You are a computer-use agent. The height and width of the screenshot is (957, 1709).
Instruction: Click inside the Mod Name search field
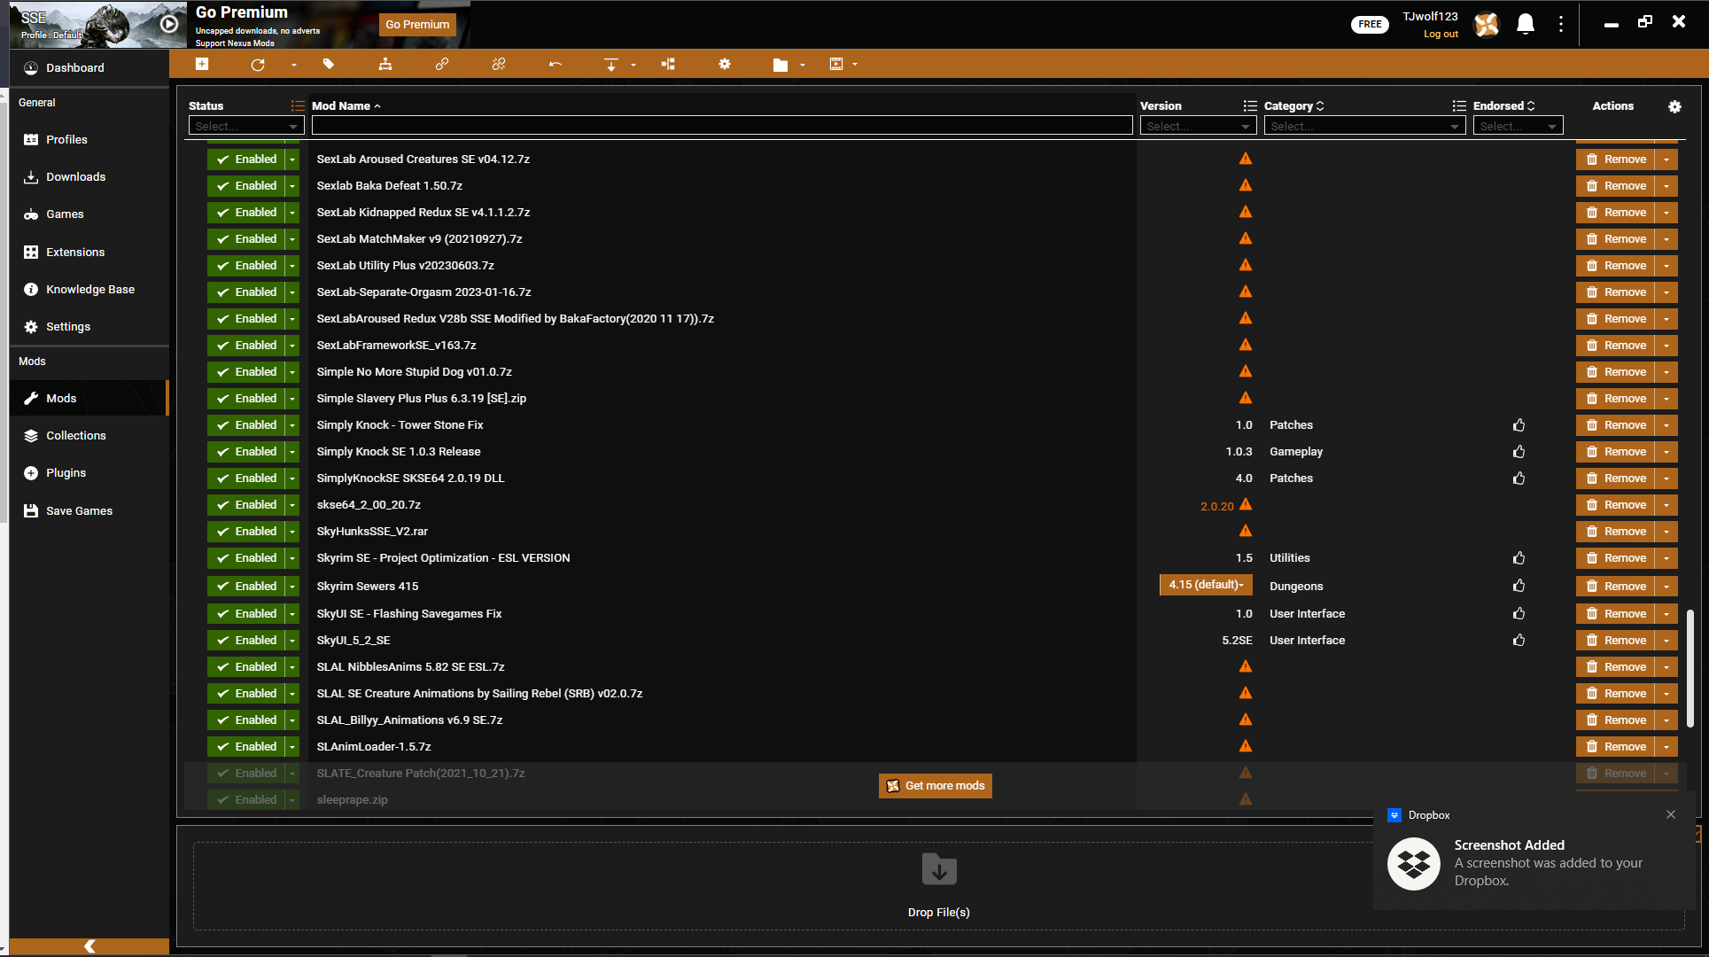click(722, 125)
